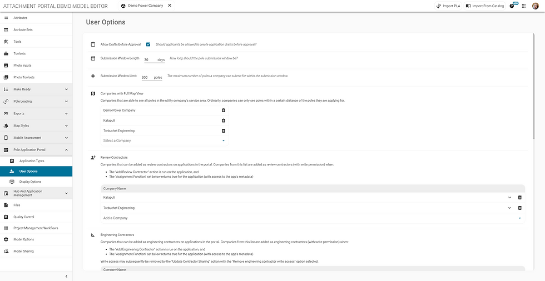
Task: Expand Mobile Assessment section chevron
Action: tap(66, 138)
